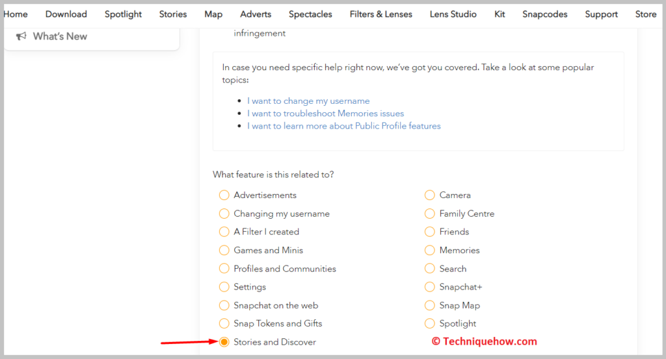Select the Advertisements radio option
Viewport: 666px width, 359px height.
(224, 195)
